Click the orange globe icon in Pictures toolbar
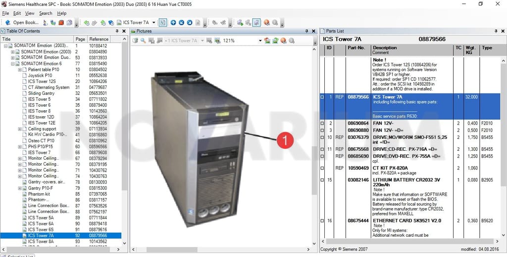 pos(283,41)
